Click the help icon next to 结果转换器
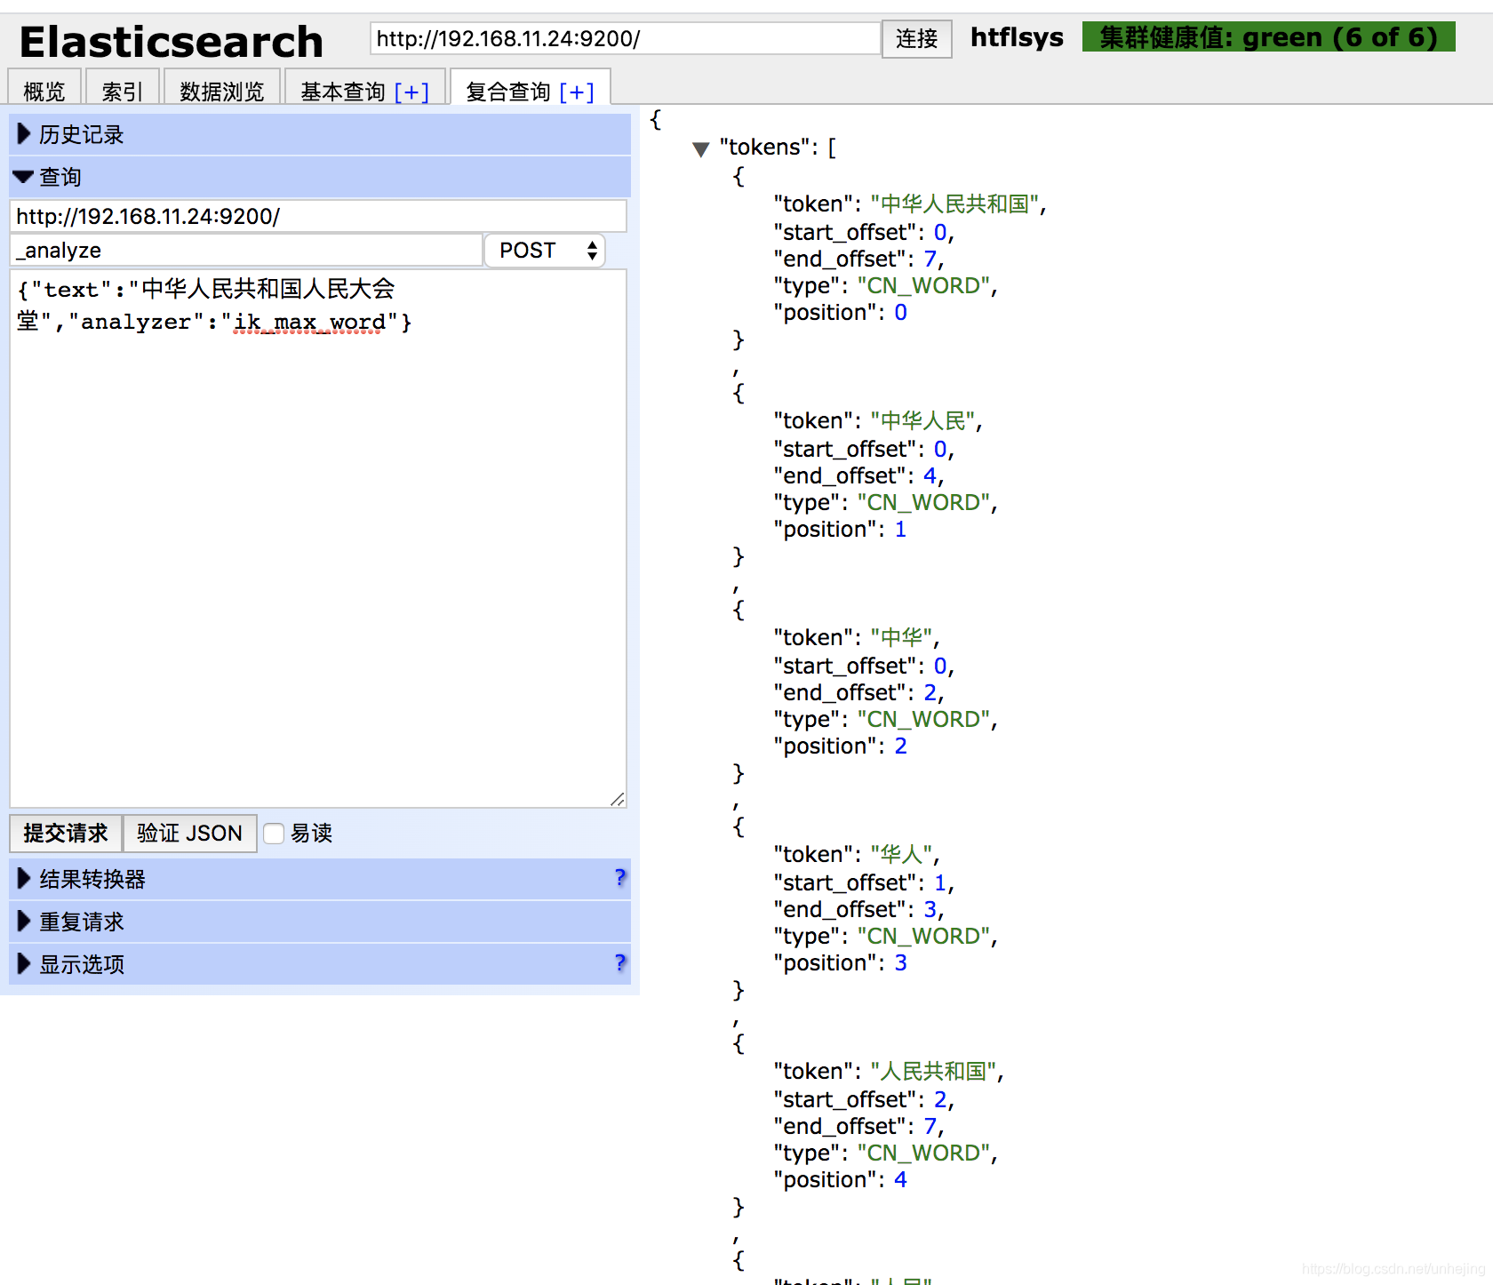Screen dimensions: 1493x1285 [x=619, y=878]
